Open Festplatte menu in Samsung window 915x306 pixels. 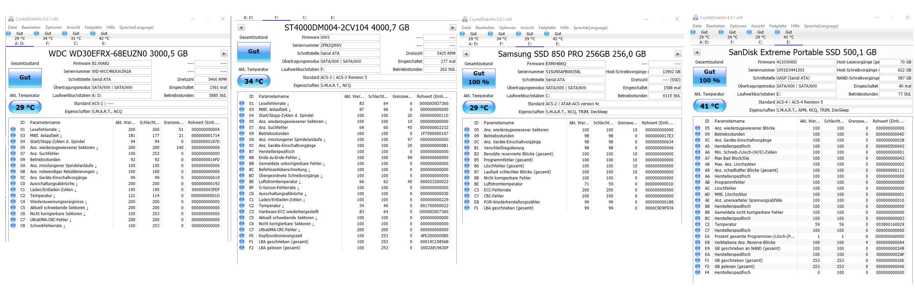pyautogui.click(x=547, y=28)
